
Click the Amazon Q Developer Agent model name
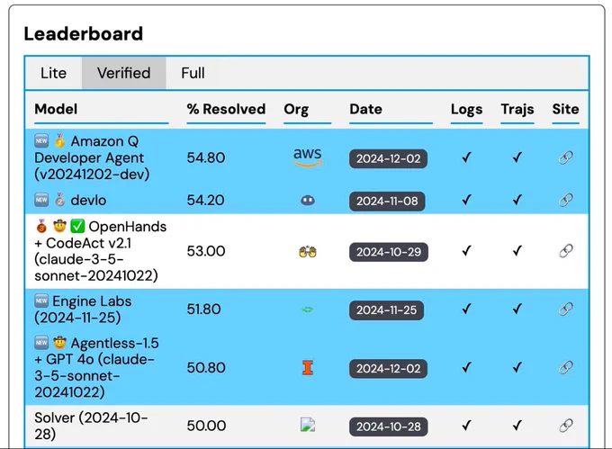click(92, 157)
